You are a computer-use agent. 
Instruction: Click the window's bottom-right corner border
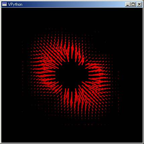[143, 143]
